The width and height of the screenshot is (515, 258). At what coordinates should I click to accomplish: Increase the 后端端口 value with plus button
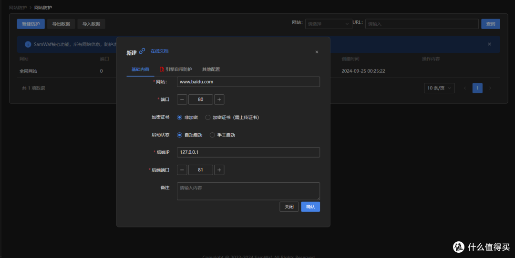(219, 170)
